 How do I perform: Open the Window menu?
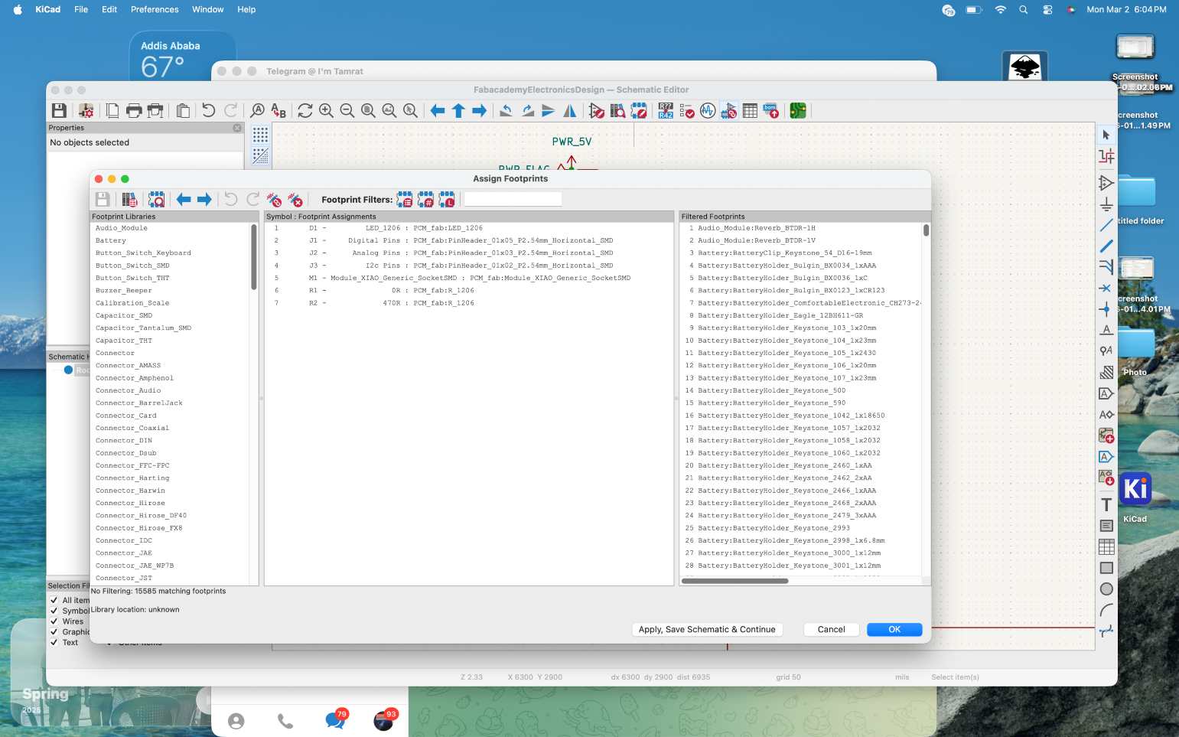click(208, 9)
